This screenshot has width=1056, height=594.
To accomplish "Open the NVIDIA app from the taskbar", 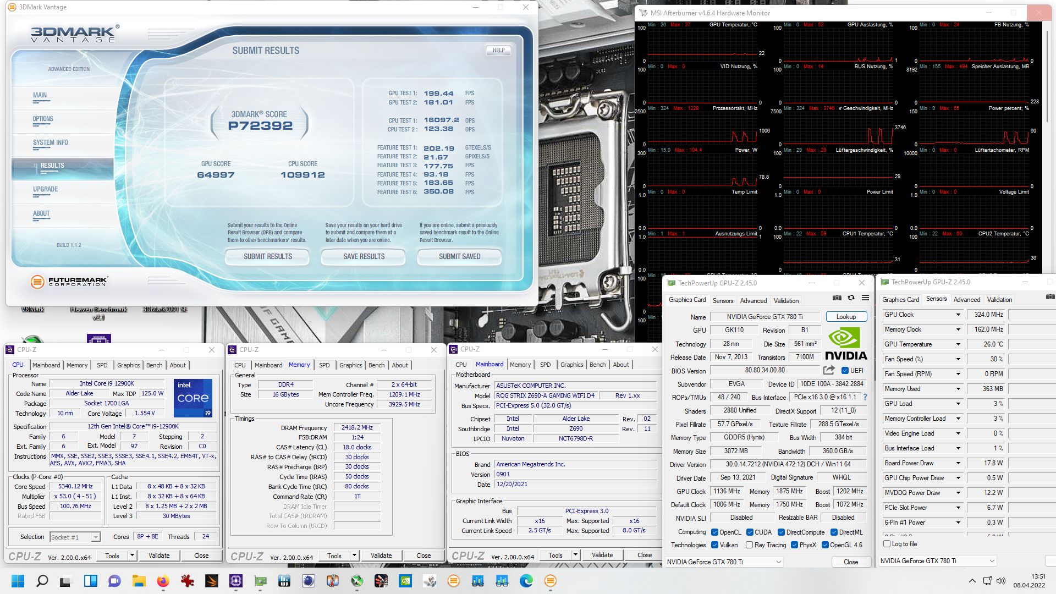I will 405,581.
